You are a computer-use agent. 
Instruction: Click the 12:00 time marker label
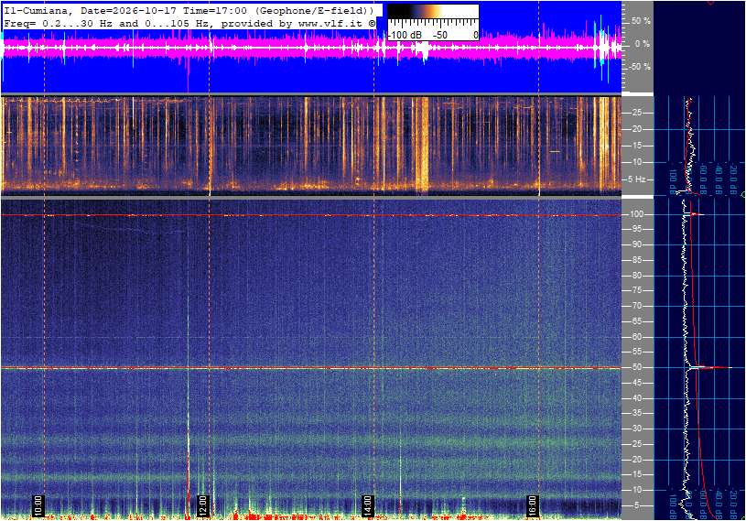click(202, 505)
